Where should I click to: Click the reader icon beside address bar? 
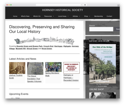pos(85,5)
